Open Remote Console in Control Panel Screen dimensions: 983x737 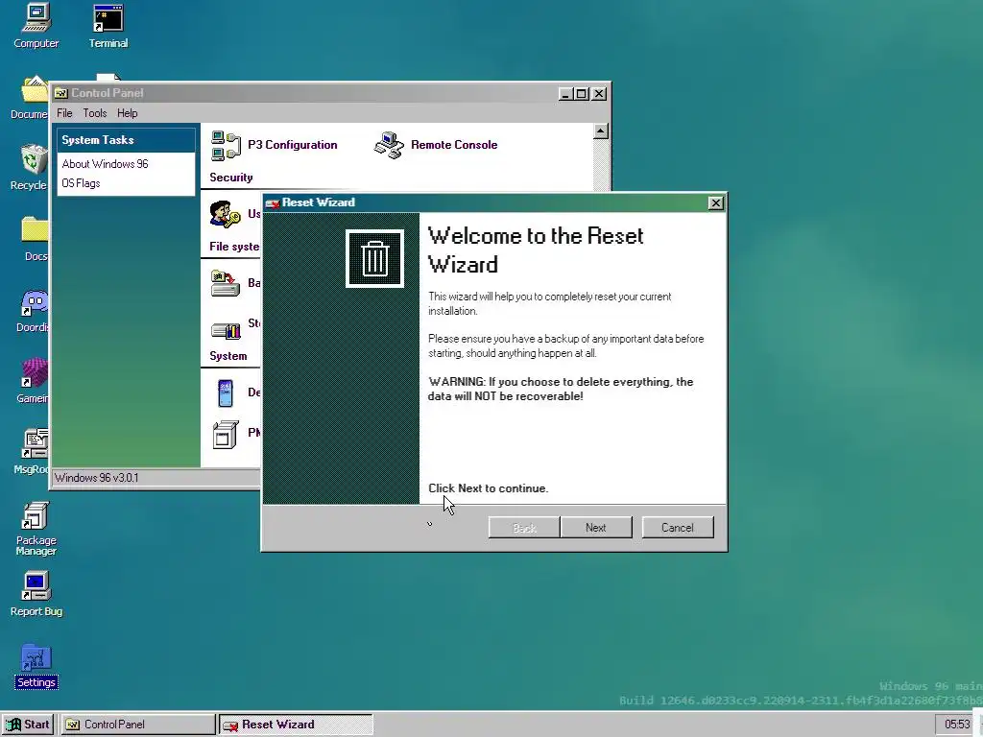pos(436,145)
